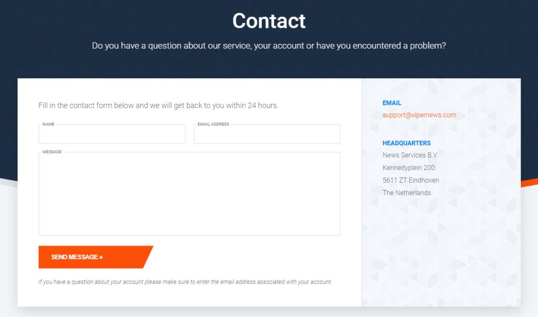
Task: Click the 5611 ZT Eindhoven line
Action: point(411,180)
